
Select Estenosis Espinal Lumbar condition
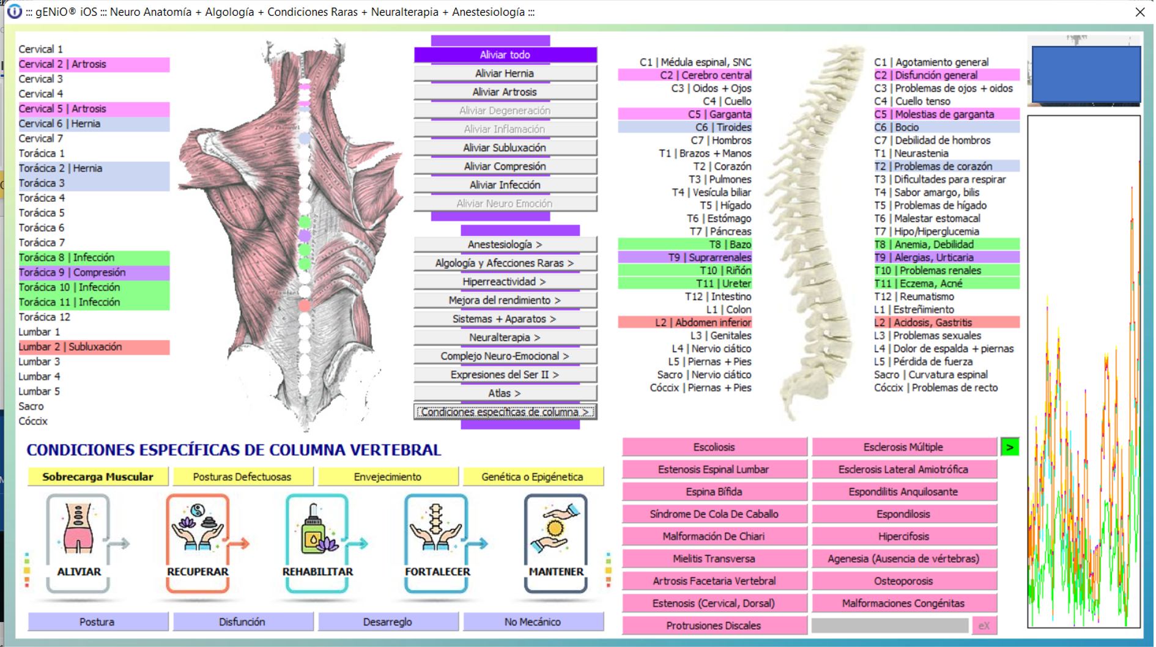tap(714, 470)
